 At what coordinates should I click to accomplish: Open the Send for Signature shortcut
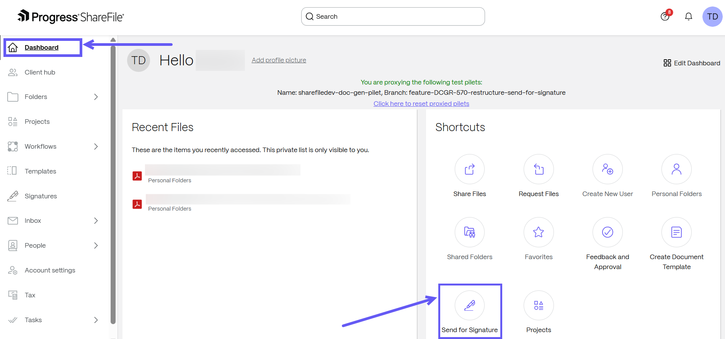(469, 306)
